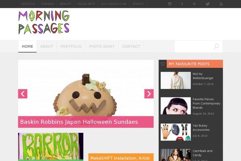Screen dimensions: 241x161
Task: Click the Morning Passages logo
Action: point(44,23)
